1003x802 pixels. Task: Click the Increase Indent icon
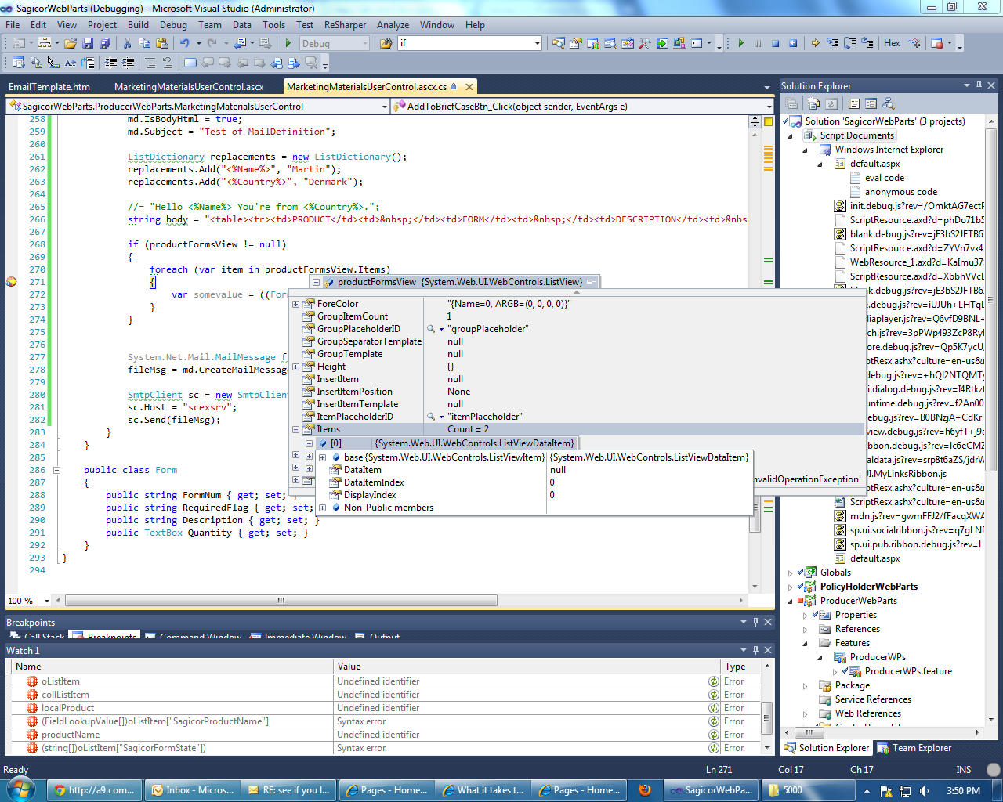128,62
